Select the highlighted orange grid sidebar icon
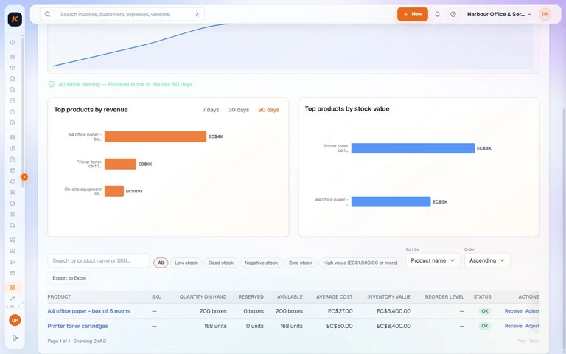The height and width of the screenshot is (354, 566). (x=13, y=288)
